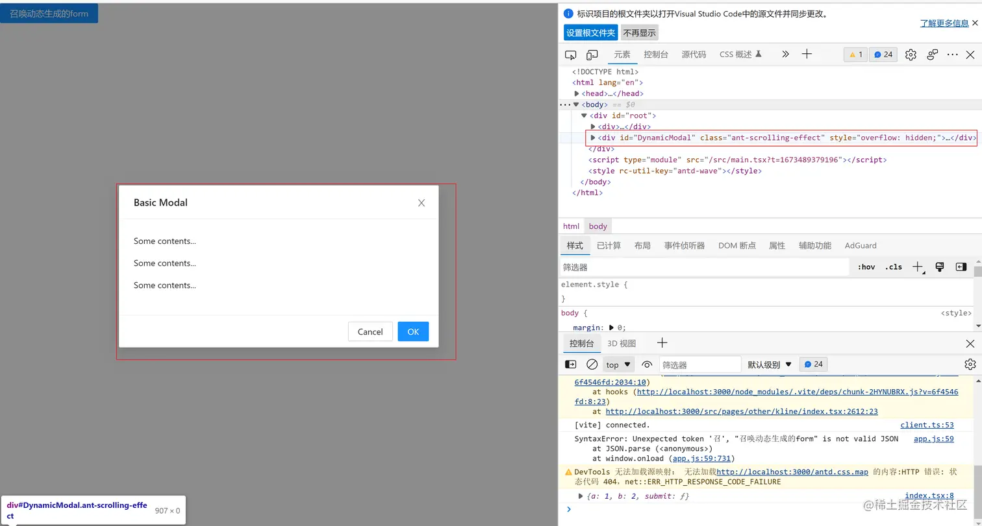Close the bottom drawer panel
Screen dimensions: 982x526
pos(970,344)
